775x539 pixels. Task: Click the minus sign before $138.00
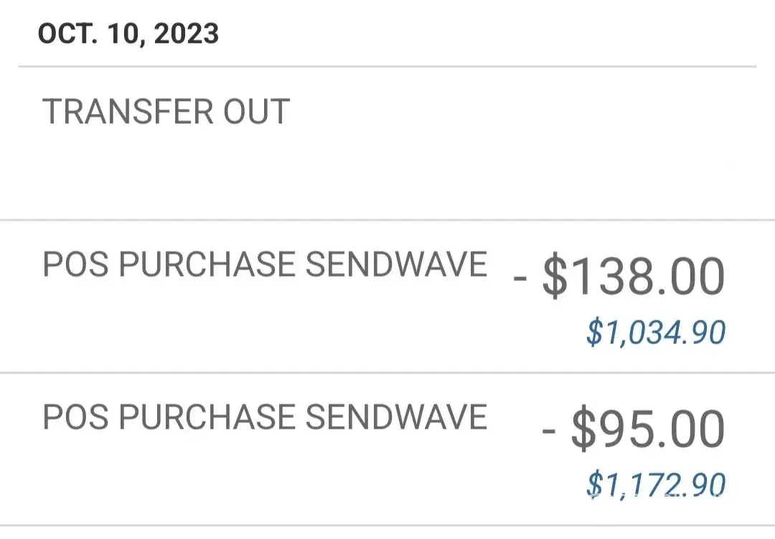[521, 279]
